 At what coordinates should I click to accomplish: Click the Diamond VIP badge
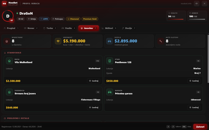point(73,19)
